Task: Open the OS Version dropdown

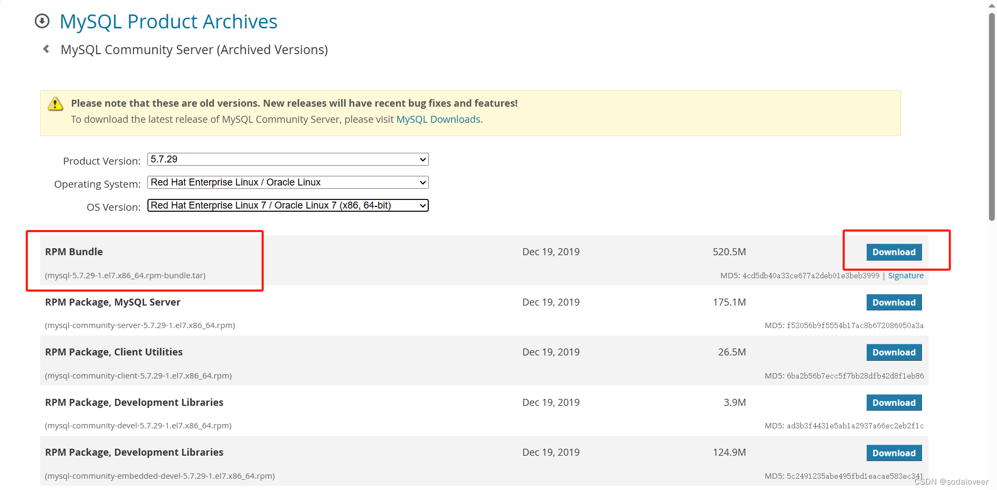Action: click(288, 205)
